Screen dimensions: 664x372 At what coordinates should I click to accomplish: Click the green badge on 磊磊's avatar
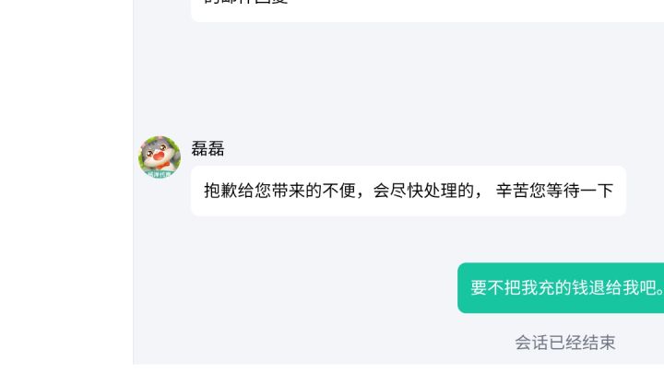160,174
